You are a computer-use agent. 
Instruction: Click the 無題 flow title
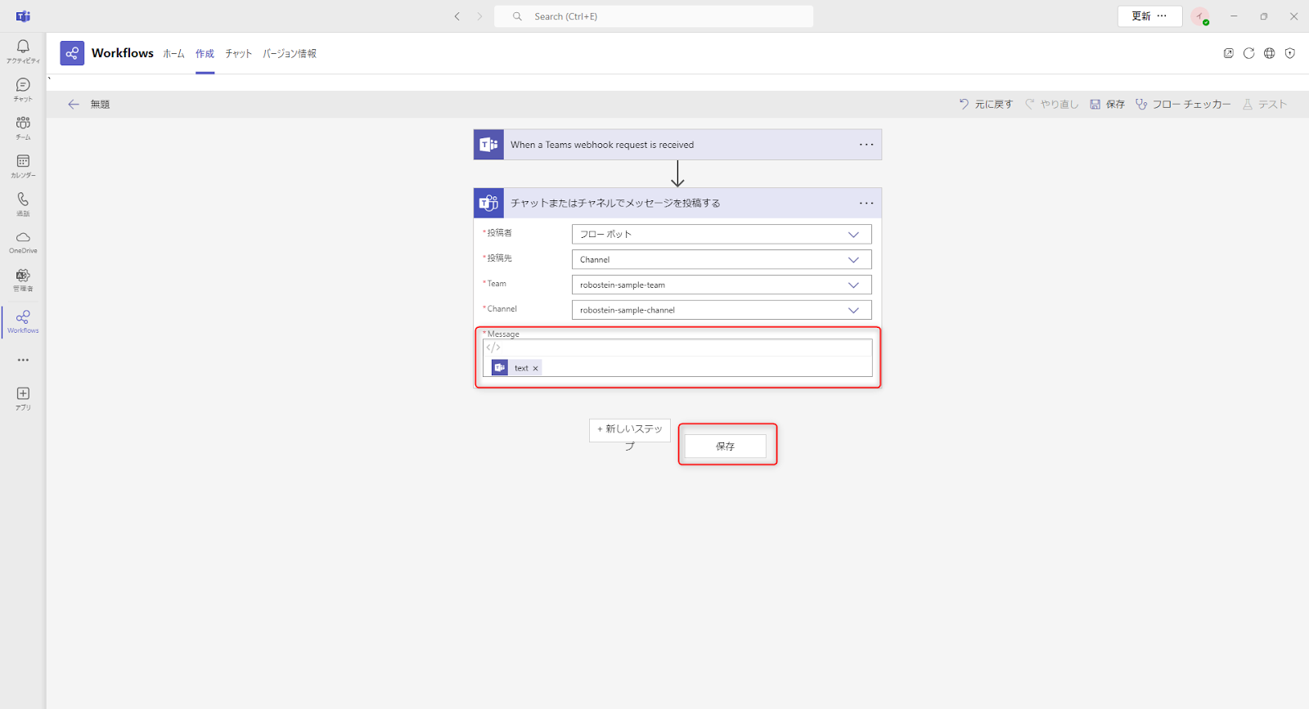tap(100, 104)
